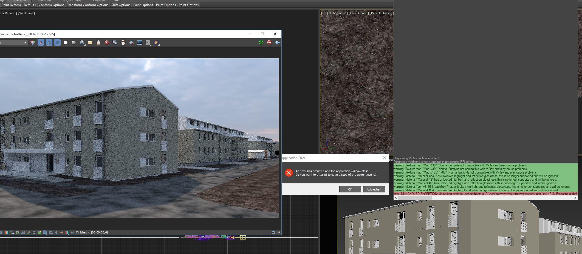Start interactive rendering green arrows icon

click(261, 42)
